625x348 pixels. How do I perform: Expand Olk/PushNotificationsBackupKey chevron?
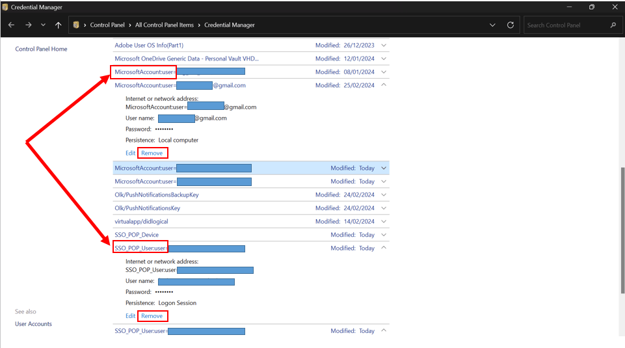click(x=384, y=195)
